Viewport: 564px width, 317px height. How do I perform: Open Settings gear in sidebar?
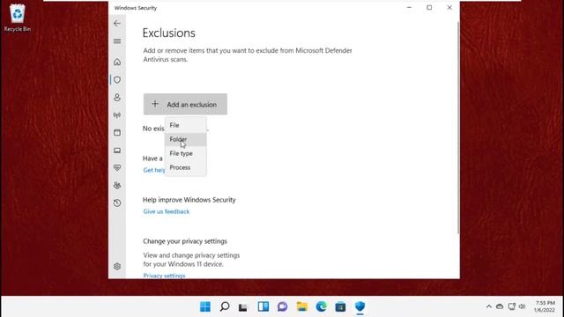(117, 266)
